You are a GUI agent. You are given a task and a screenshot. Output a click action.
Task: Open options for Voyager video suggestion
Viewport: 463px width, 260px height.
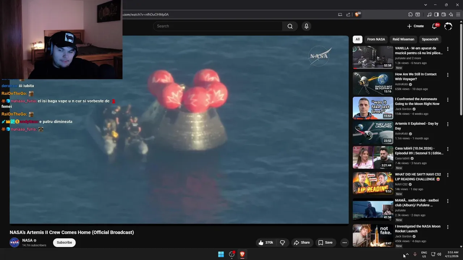tap(447, 75)
